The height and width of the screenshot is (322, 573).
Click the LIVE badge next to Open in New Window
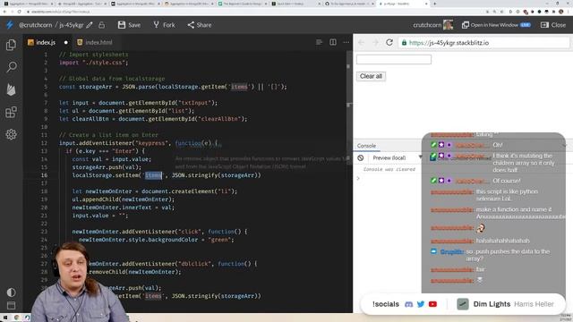click(x=526, y=25)
